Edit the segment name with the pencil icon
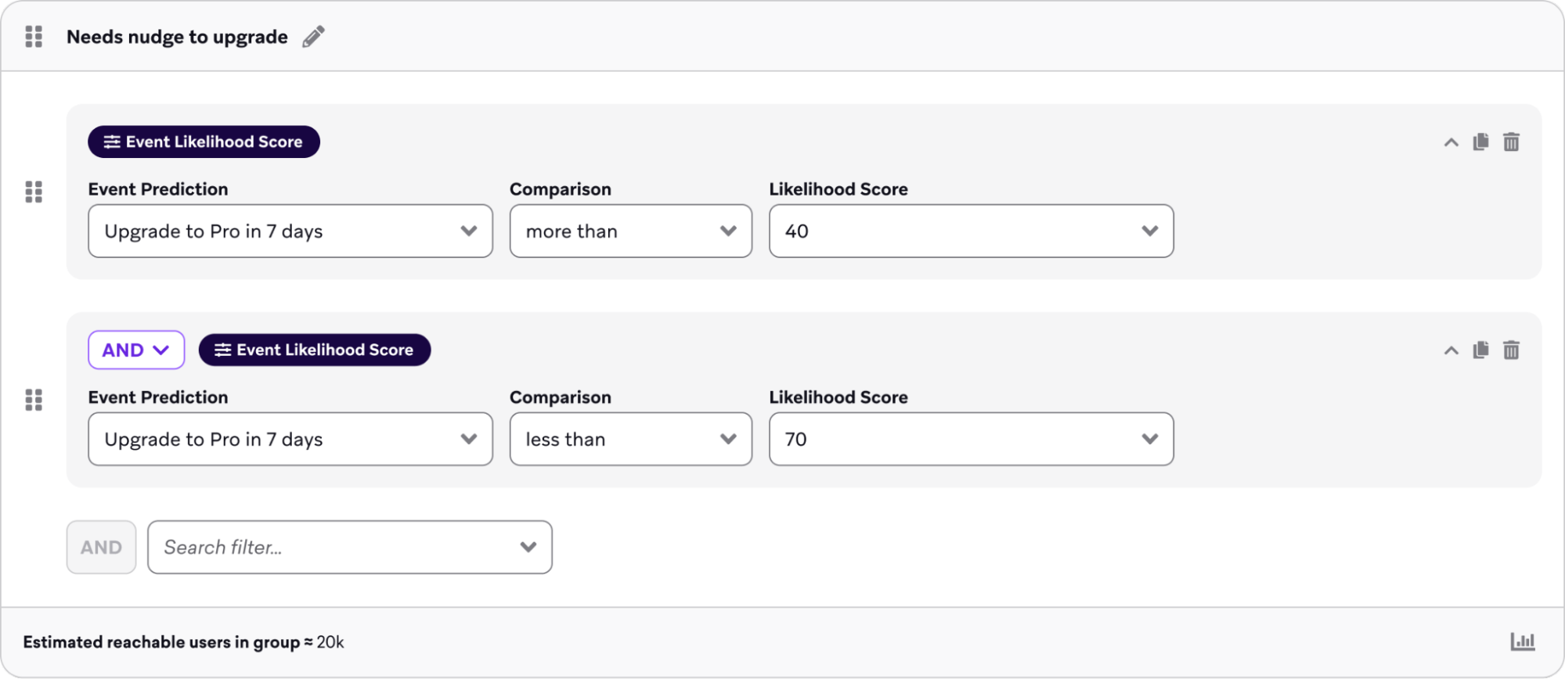 click(x=313, y=36)
